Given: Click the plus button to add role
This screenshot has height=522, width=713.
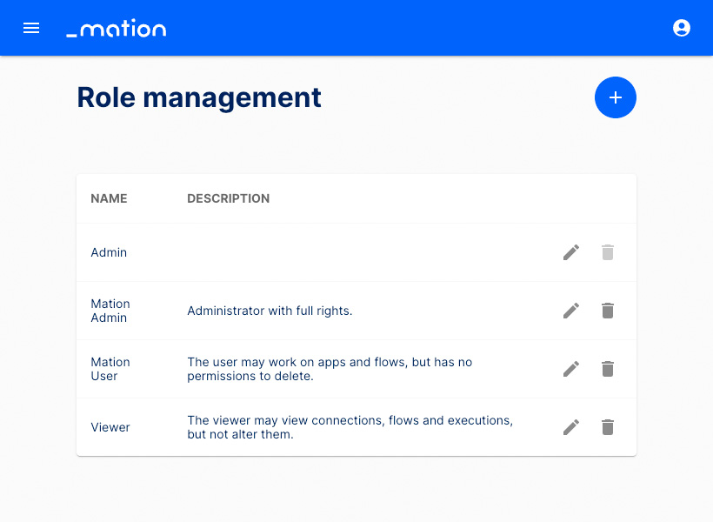Looking at the screenshot, I should [x=616, y=97].
